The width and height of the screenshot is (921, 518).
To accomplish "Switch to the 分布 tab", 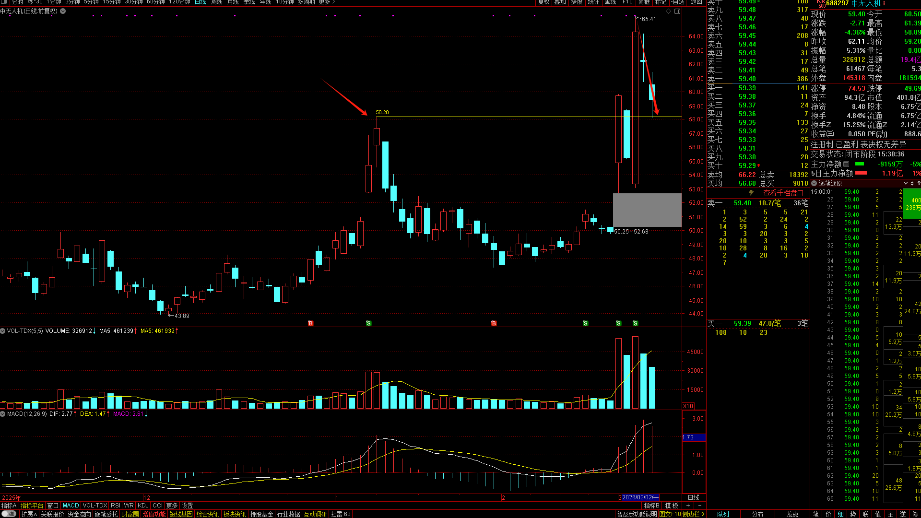I will (x=757, y=514).
